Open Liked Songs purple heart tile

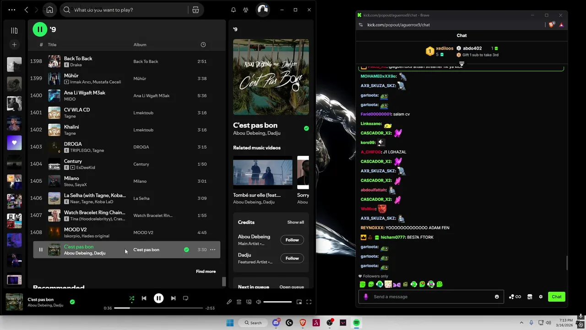tap(14, 143)
